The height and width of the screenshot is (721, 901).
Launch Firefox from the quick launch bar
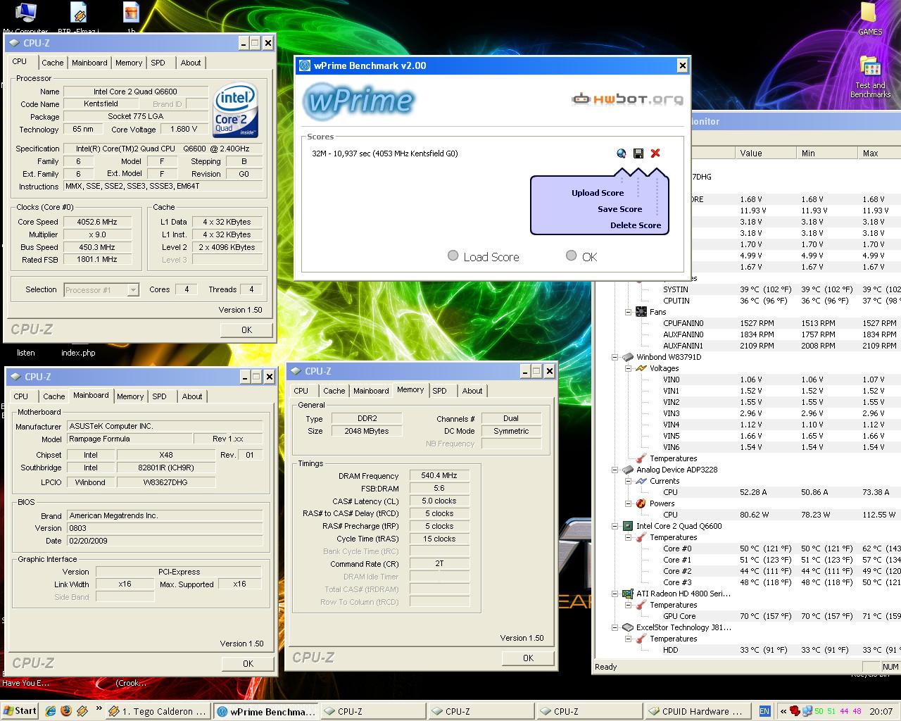click(x=66, y=711)
